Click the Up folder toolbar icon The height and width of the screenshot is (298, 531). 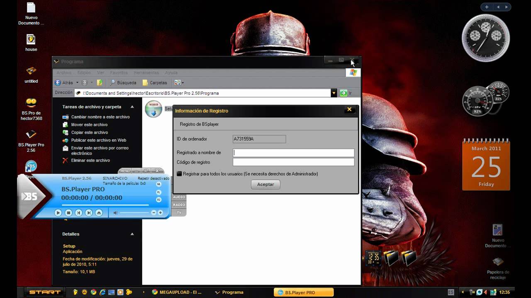point(100,83)
